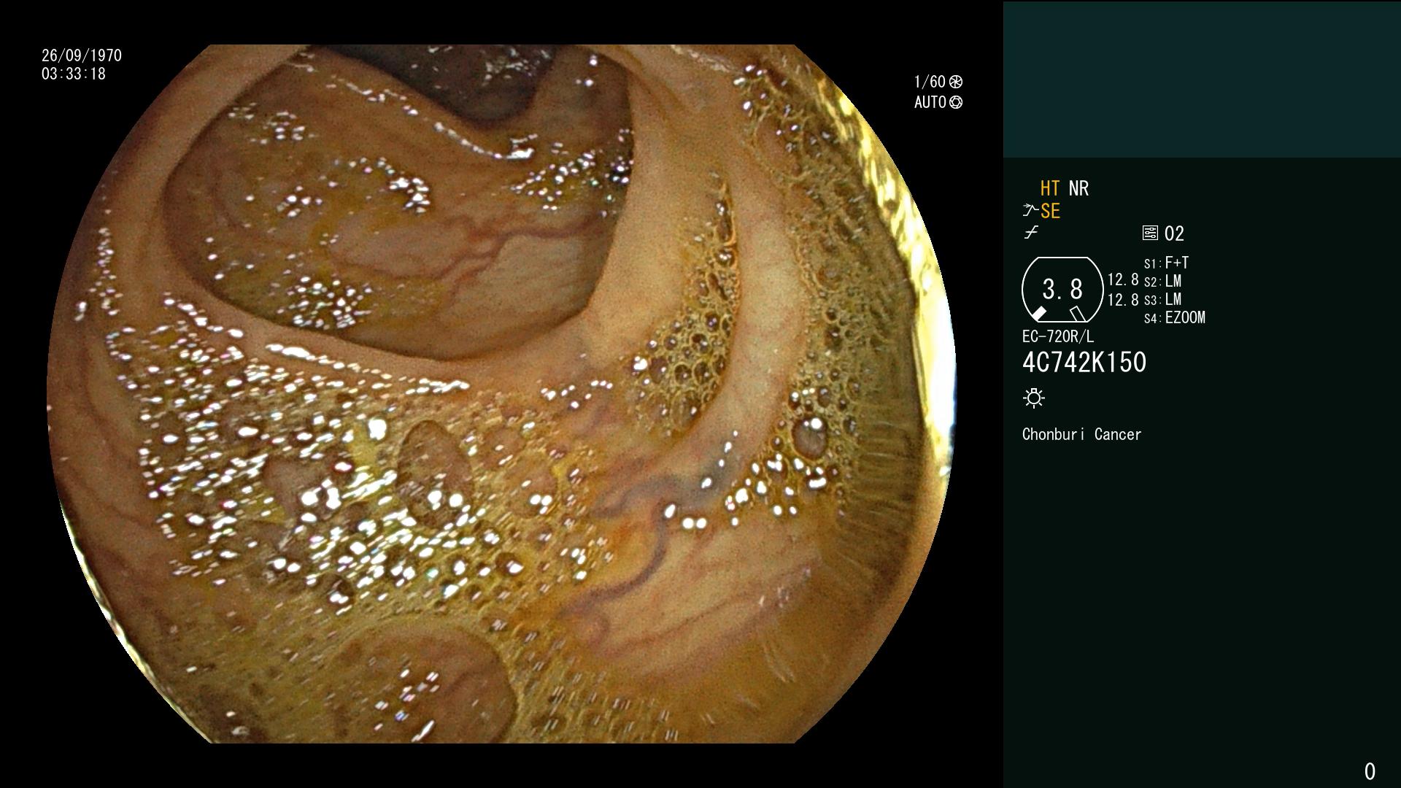The height and width of the screenshot is (788, 1401).
Task: Click the settings preset icon beside 02
Action: (1150, 233)
